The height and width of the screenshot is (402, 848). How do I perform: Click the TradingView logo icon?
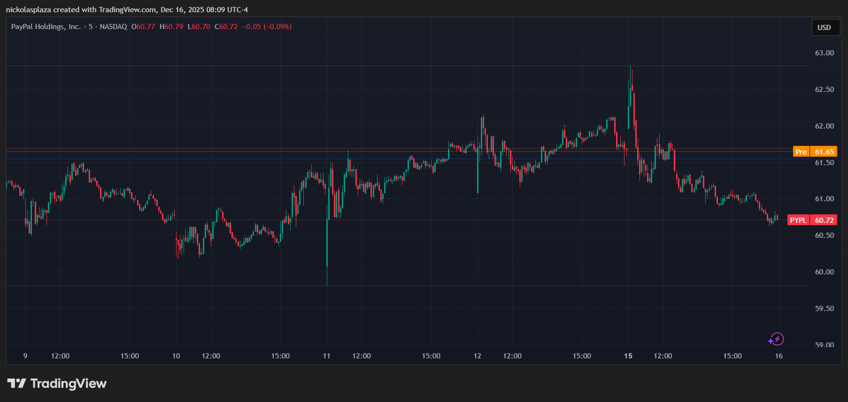point(16,384)
